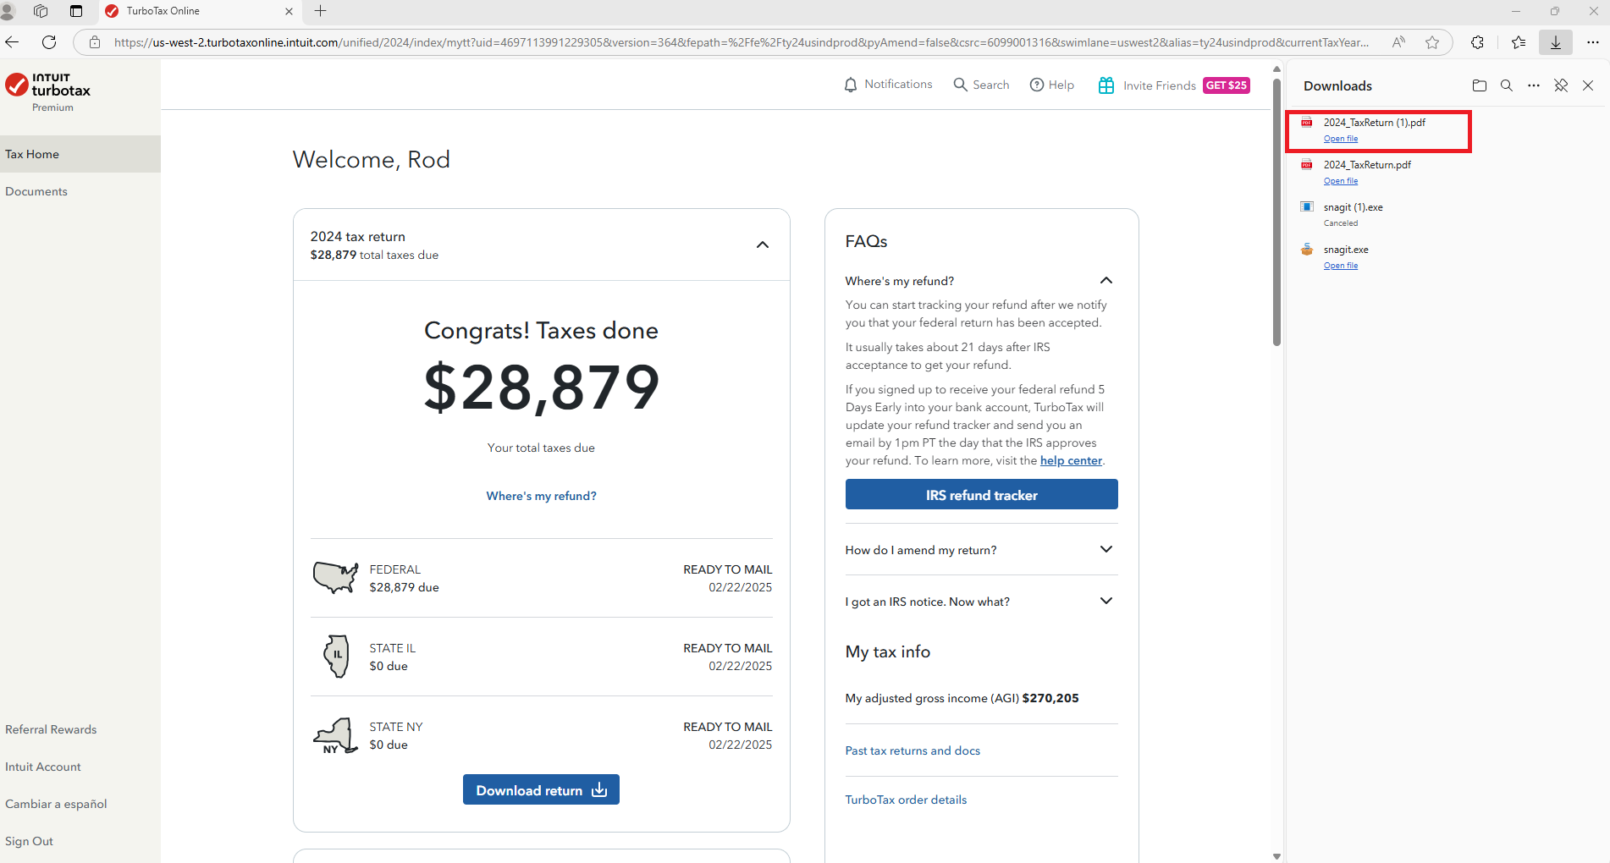Click Open file under 2024_TaxReturn.pdf
Screen dimensions: 1610x863
[x=1341, y=181]
